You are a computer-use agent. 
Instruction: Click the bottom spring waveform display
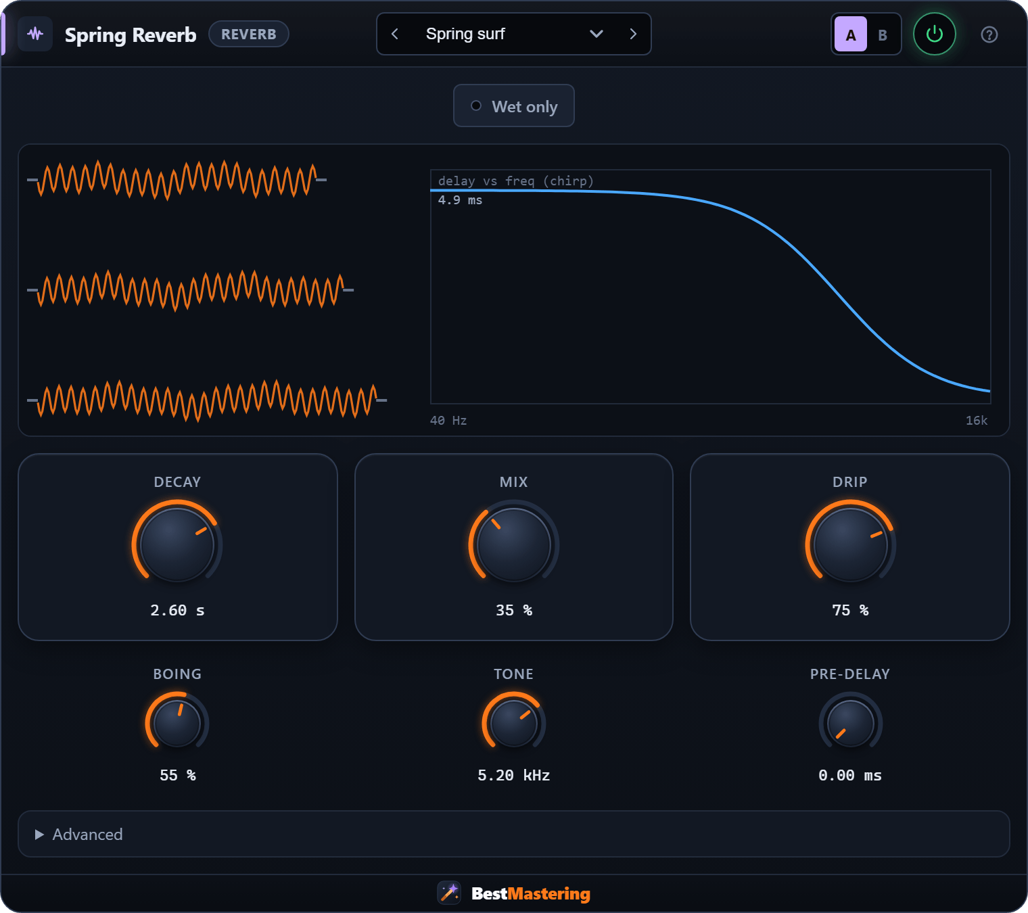coord(207,400)
